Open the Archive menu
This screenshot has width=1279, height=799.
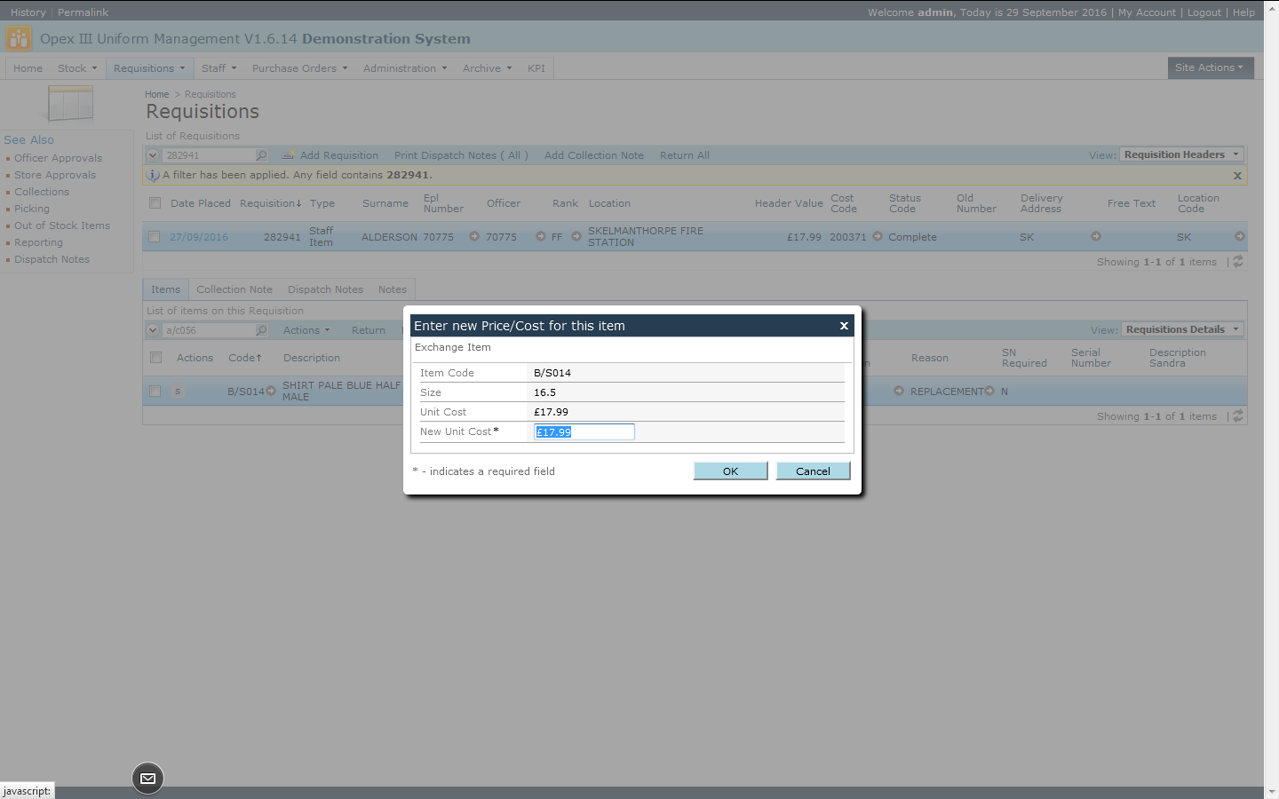488,68
